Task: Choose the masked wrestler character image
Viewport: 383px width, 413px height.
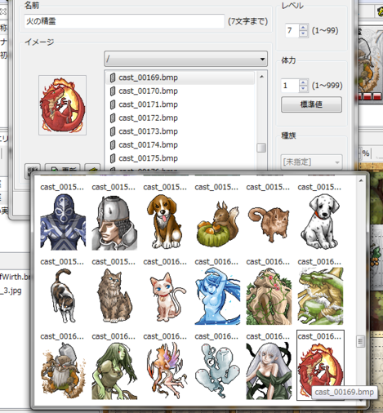Action: coord(63,222)
